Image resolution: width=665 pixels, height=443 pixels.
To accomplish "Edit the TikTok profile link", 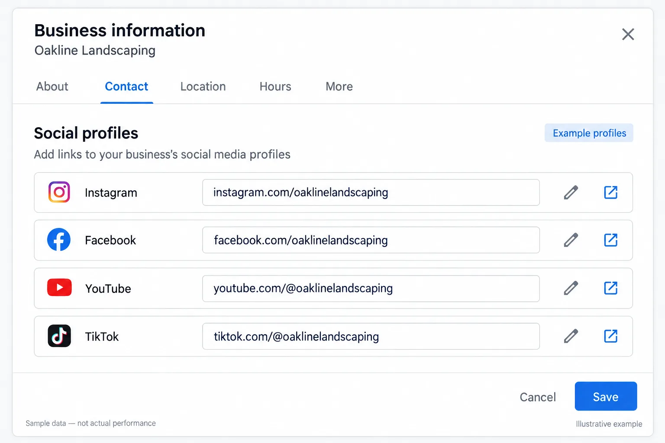I will coord(571,336).
